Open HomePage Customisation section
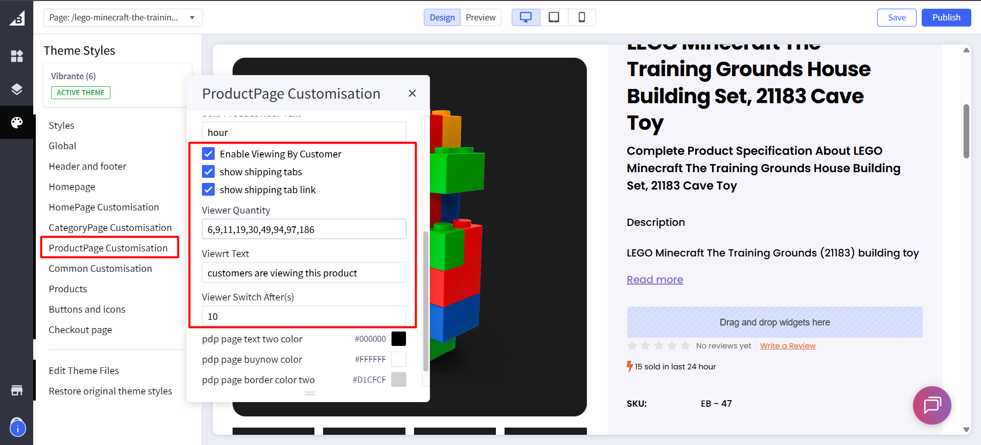 [x=104, y=207]
